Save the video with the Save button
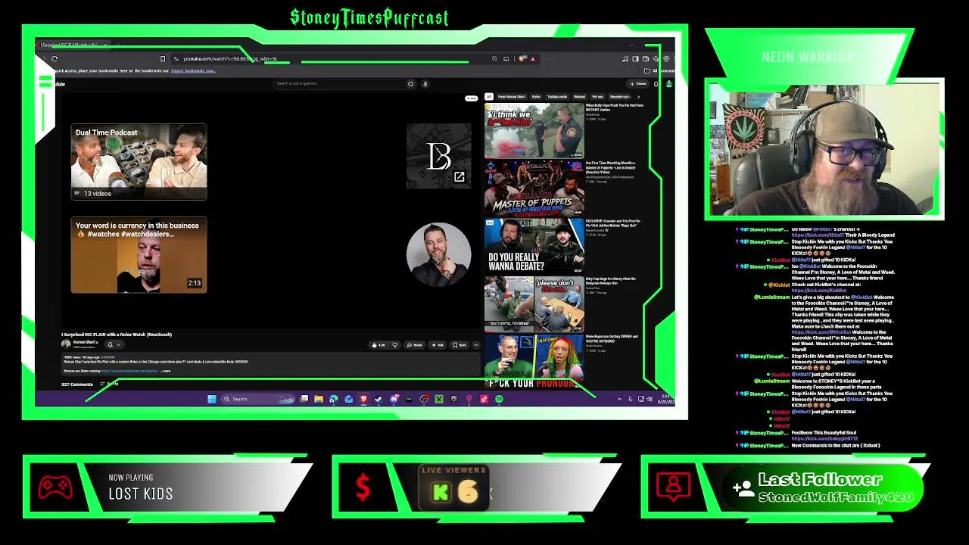969x545 pixels. click(x=461, y=345)
